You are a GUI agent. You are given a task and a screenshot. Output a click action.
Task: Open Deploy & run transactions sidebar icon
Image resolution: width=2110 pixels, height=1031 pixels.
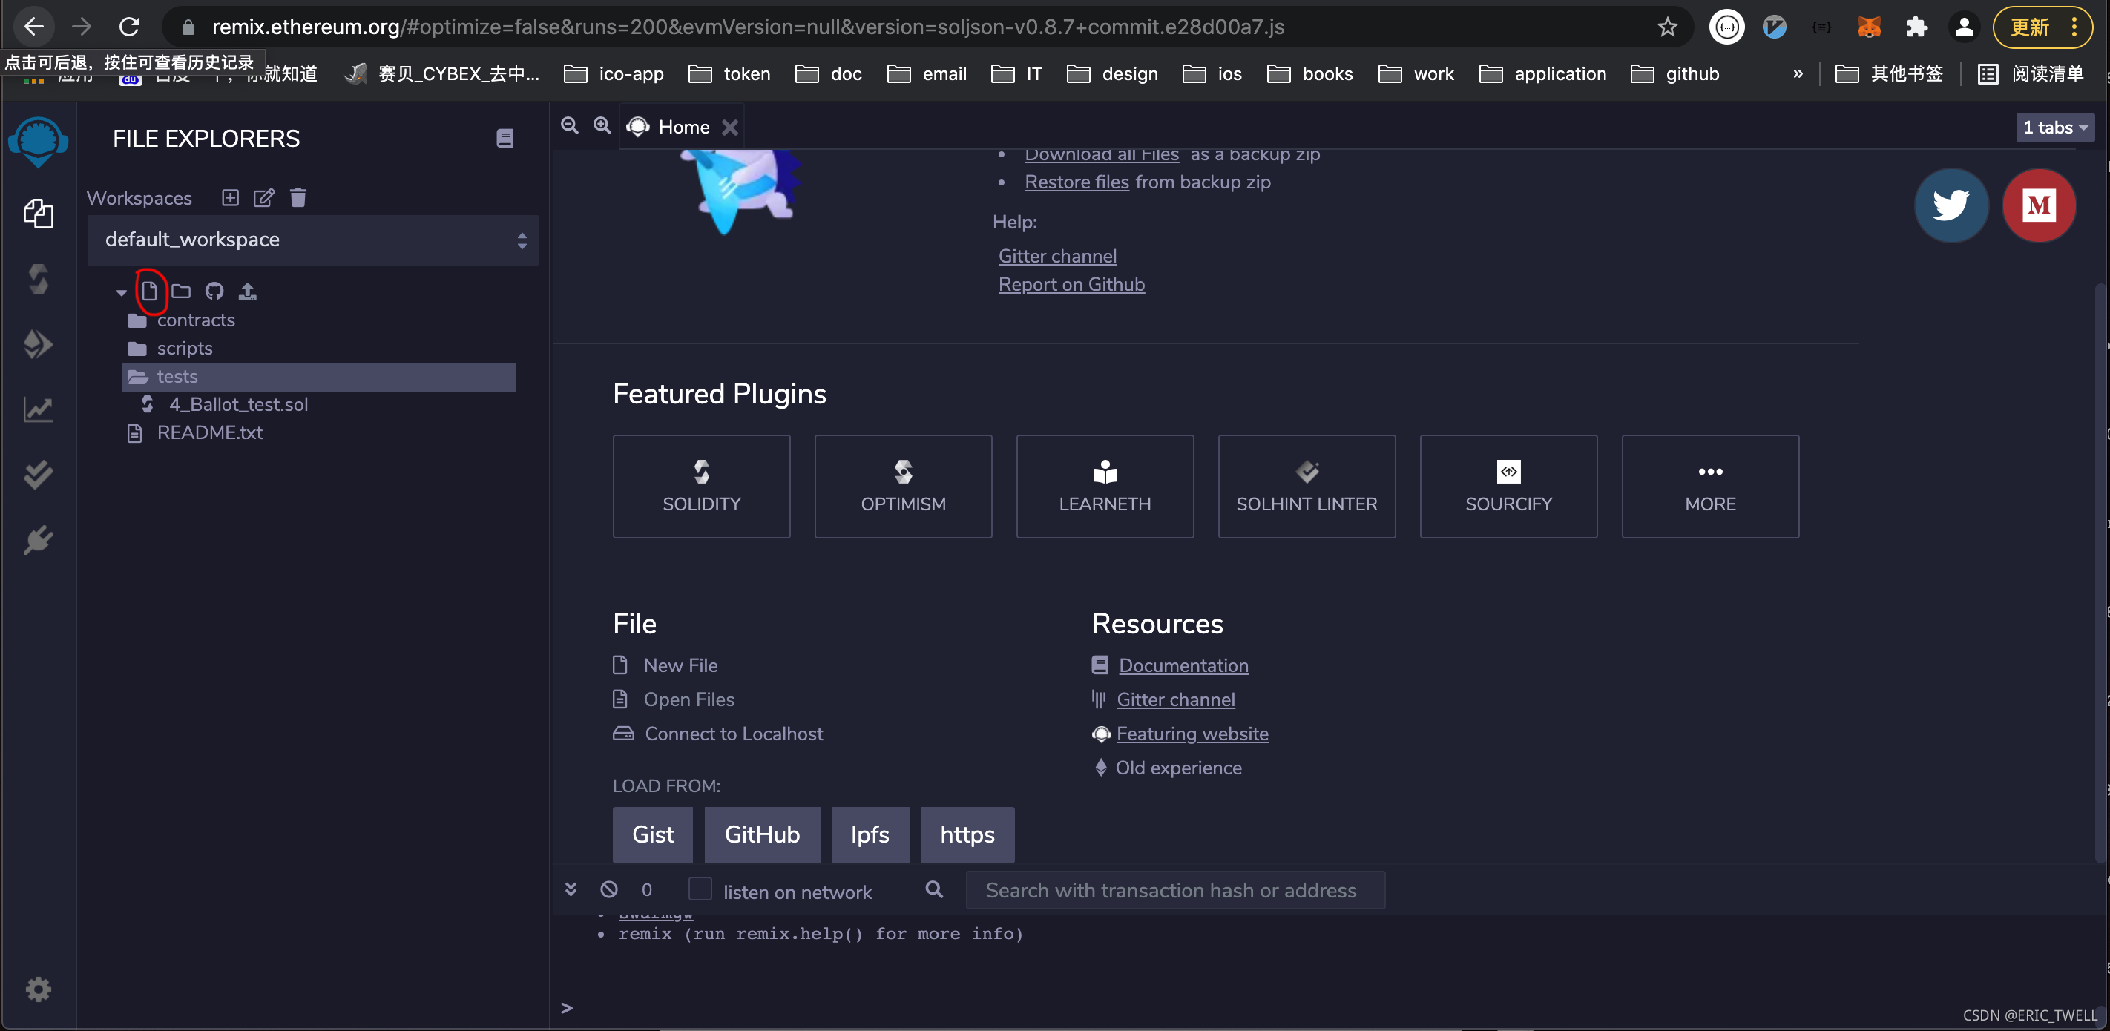click(x=38, y=344)
